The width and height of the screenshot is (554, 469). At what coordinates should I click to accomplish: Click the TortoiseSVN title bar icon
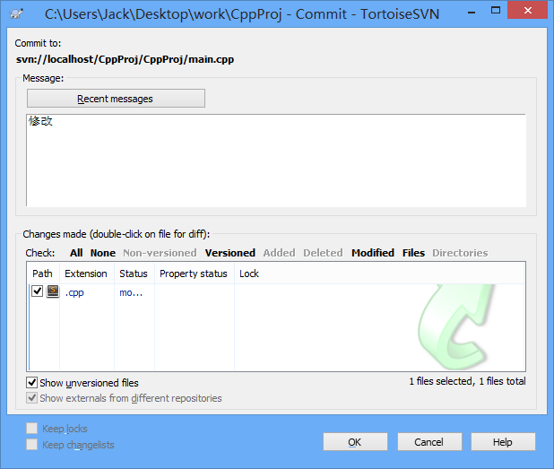coord(17,13)
